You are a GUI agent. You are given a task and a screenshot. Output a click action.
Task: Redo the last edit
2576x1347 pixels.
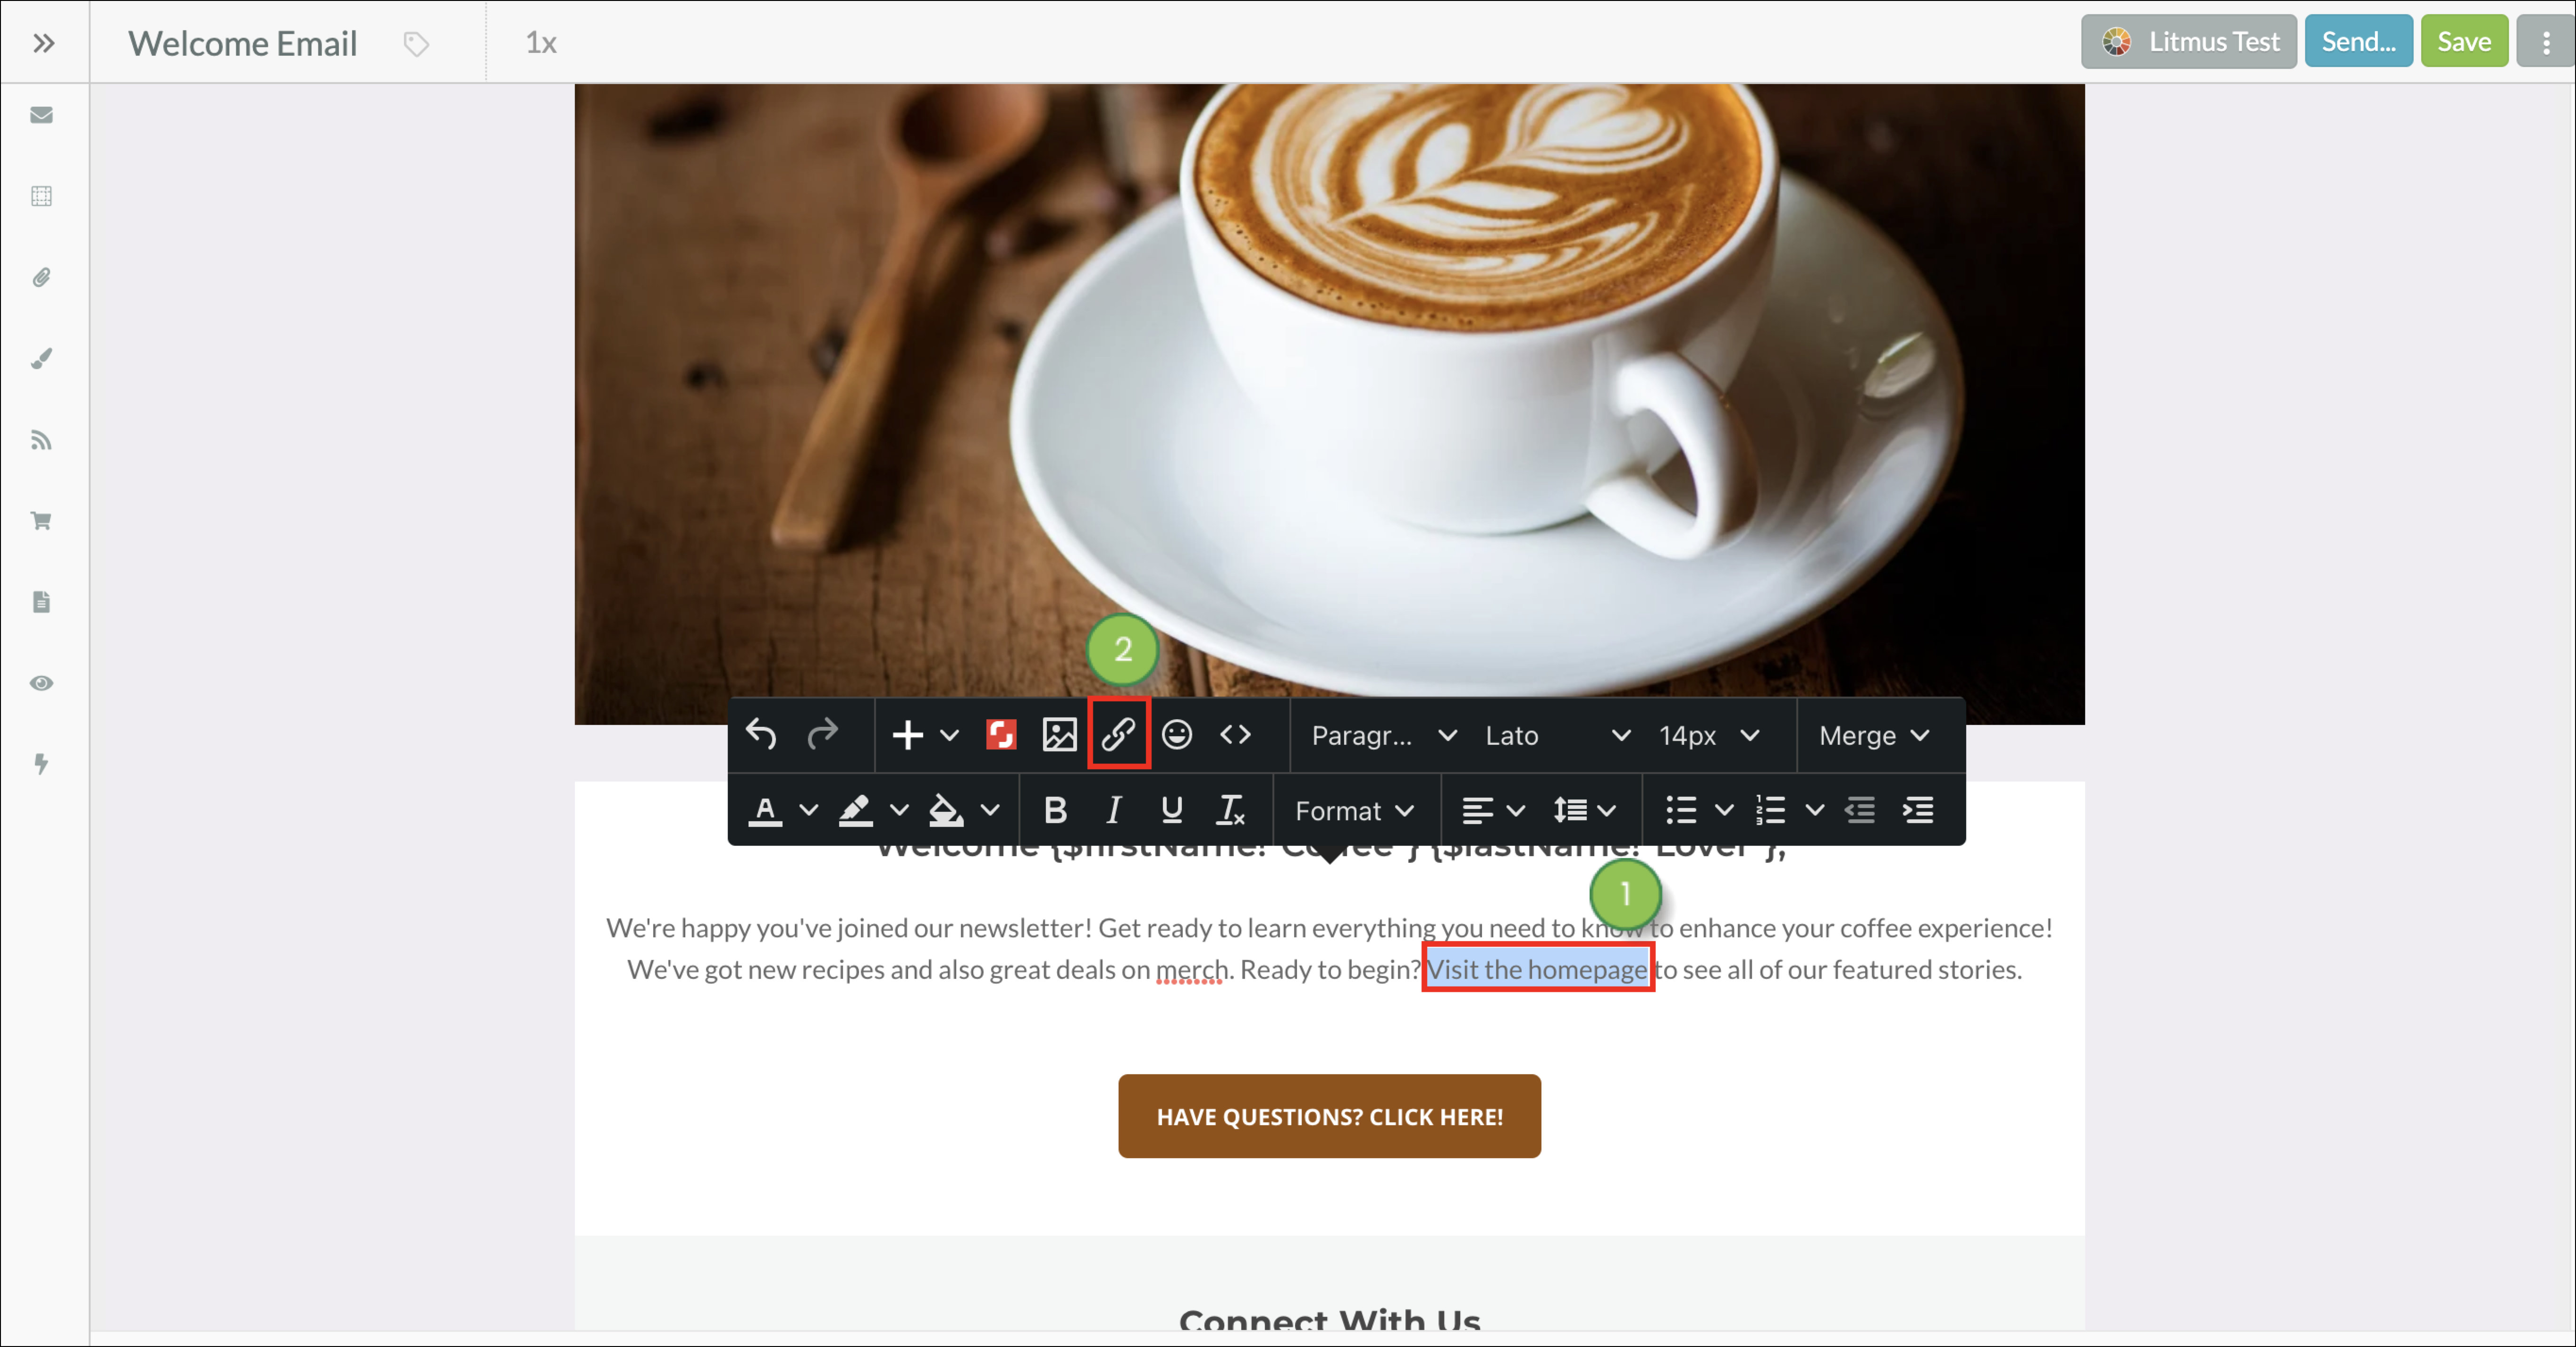[822, 735]
